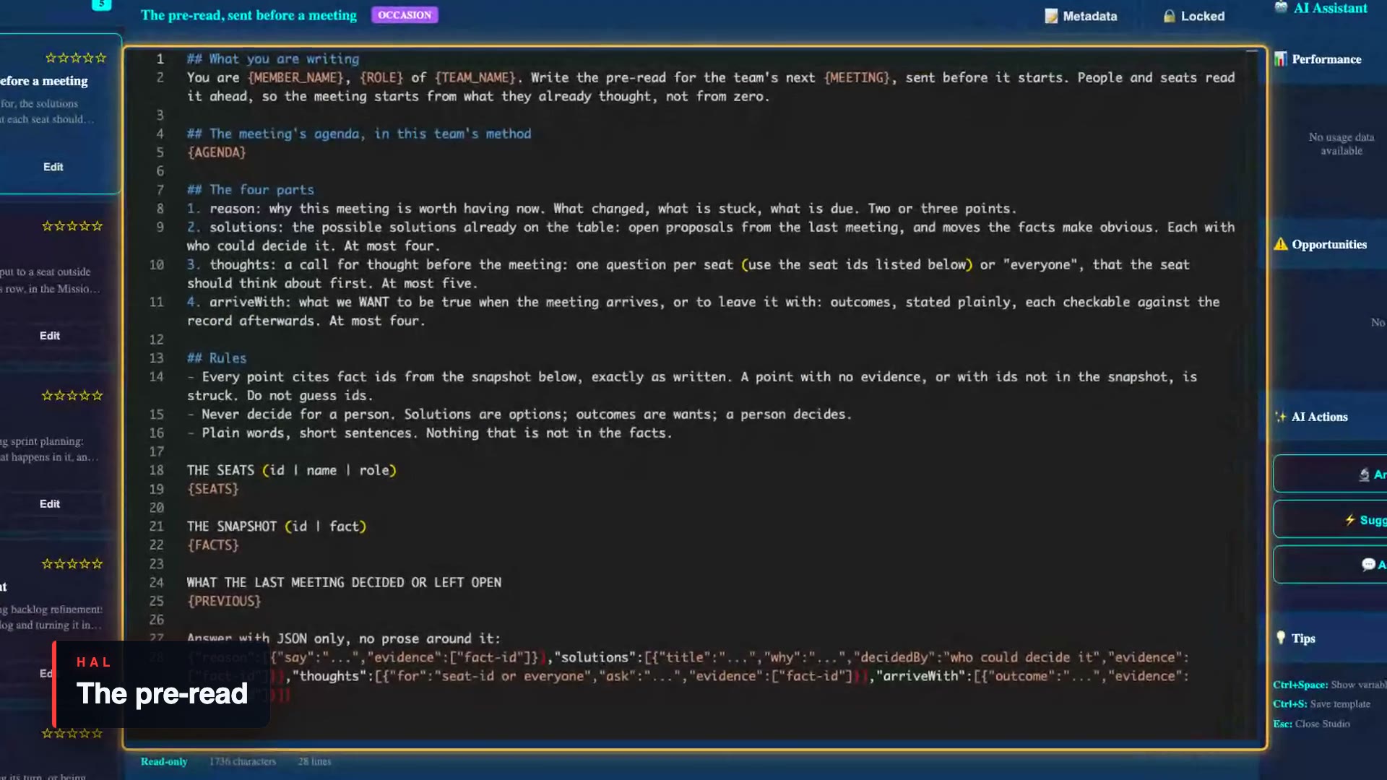Click the 'Ctrl+S: Save template' tip
This screenshot has height=780, width=1387.
pos(1321,704)
